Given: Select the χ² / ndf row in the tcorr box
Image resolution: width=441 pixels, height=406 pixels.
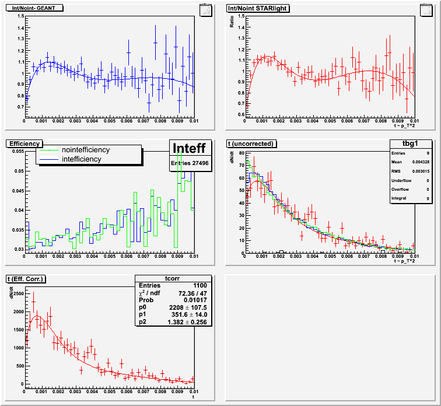Looking at the screenshot, I should point(173,293).
